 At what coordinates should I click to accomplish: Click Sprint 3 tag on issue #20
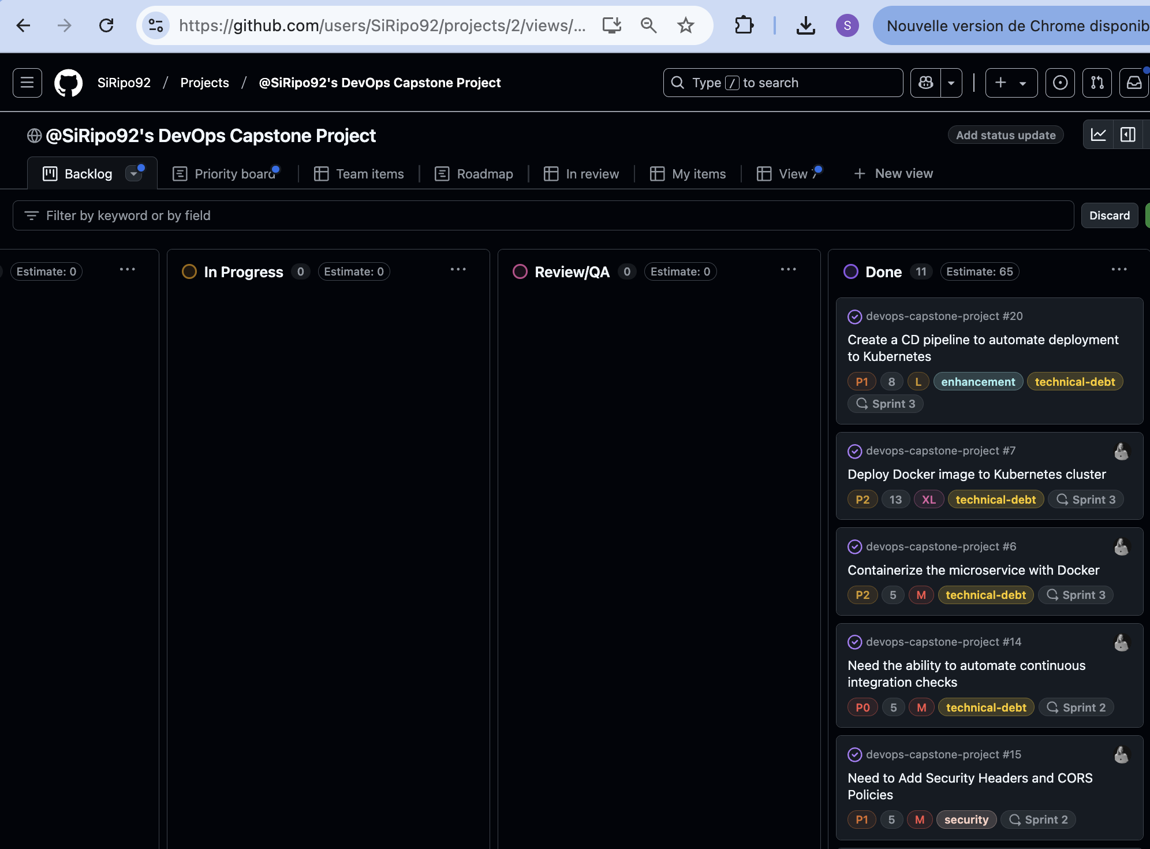[x=885, y=404]
